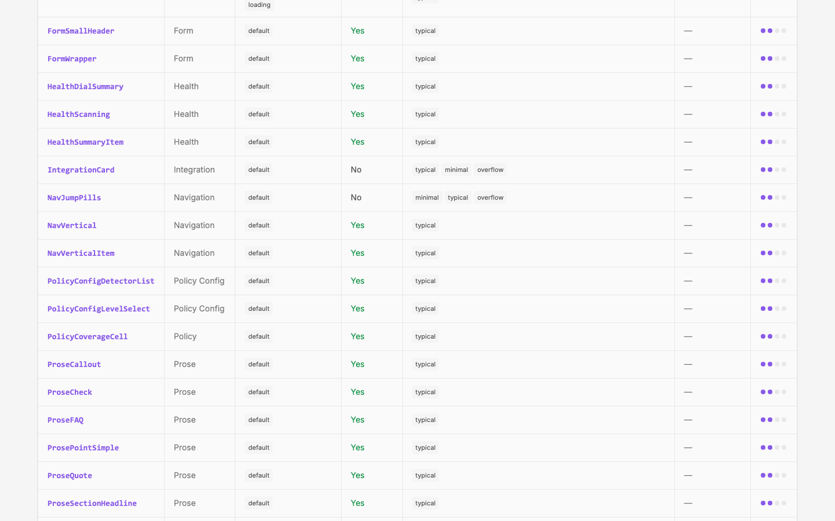
Task: Click the loading state badge at top
Action: [x=259, y=5]
